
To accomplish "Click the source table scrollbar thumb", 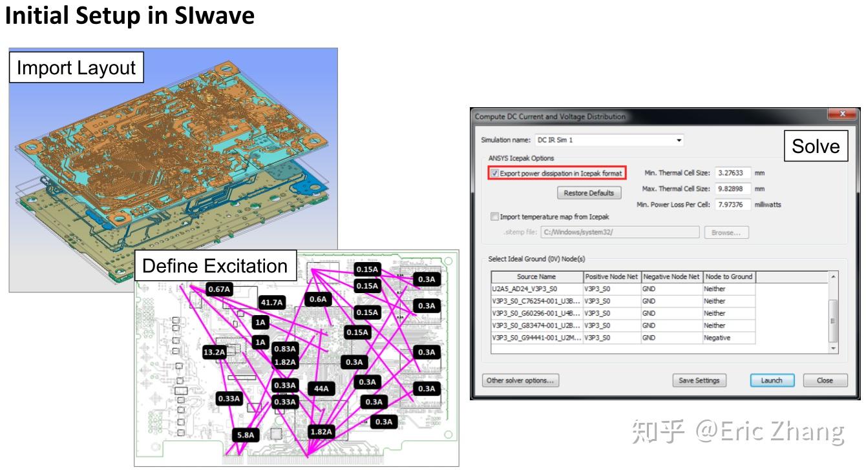I will point(833,321).
